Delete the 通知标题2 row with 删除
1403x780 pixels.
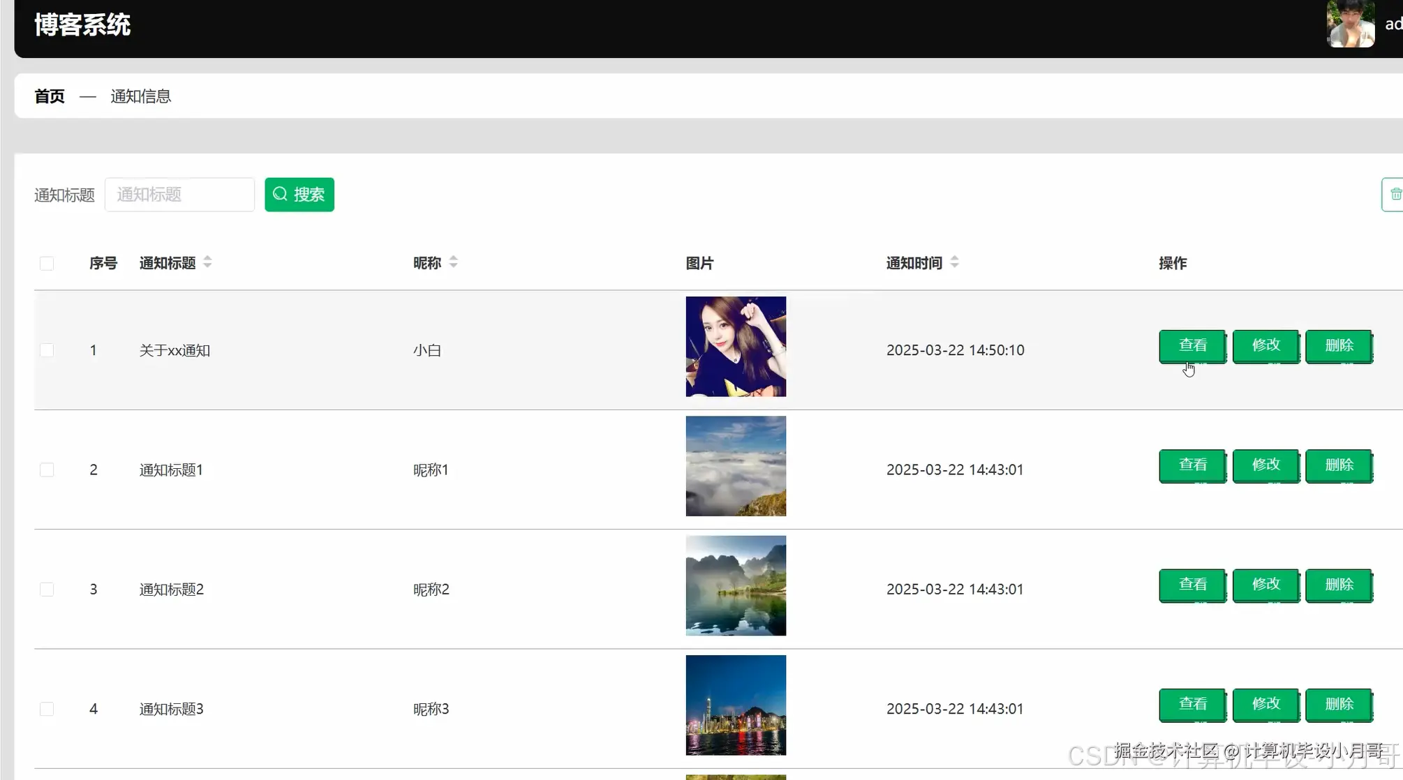pyautogui.click(x=1338, y=585)
